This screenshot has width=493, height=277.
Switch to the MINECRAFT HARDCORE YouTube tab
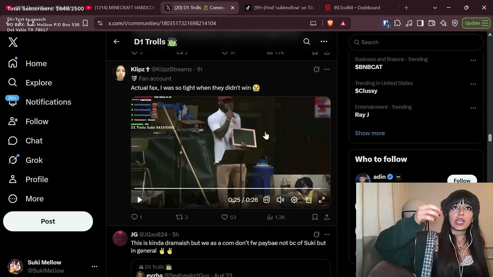121,8
